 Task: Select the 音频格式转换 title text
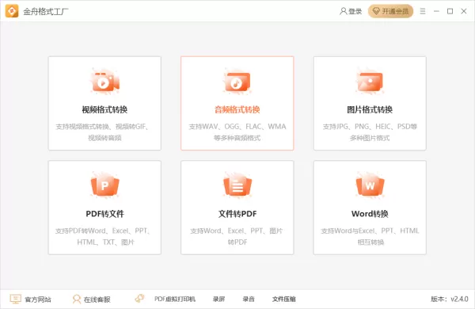tap(237, 109)
